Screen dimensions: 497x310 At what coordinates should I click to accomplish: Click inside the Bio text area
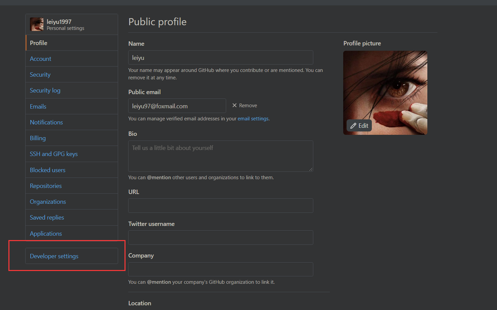221,156
